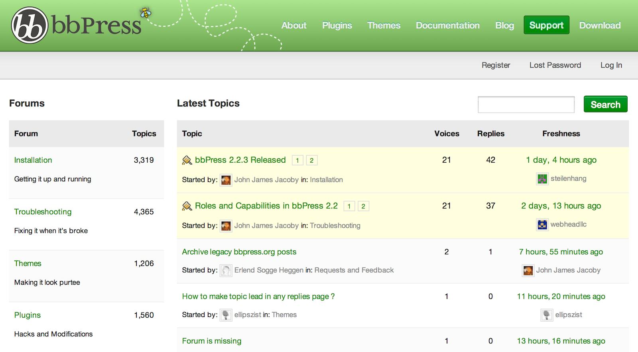
Task: Click John James Jacoby's avatar in Archive legacy freshness
Action: tap(528, 270)
